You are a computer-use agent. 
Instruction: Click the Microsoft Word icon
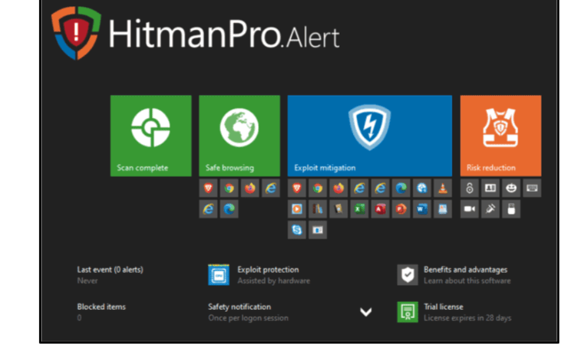pos(422,209)
